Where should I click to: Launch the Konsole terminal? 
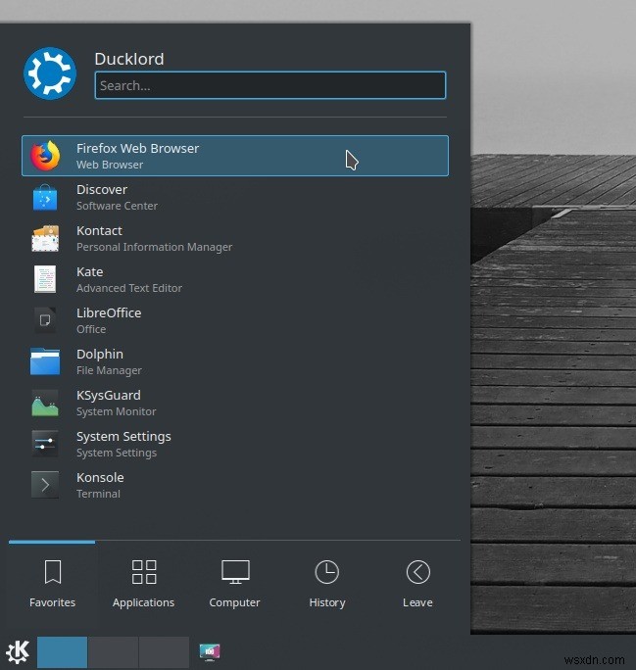[x=234, y=485]
